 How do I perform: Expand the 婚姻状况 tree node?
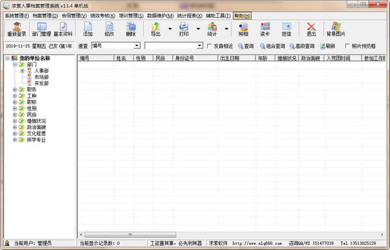(15, 121)
